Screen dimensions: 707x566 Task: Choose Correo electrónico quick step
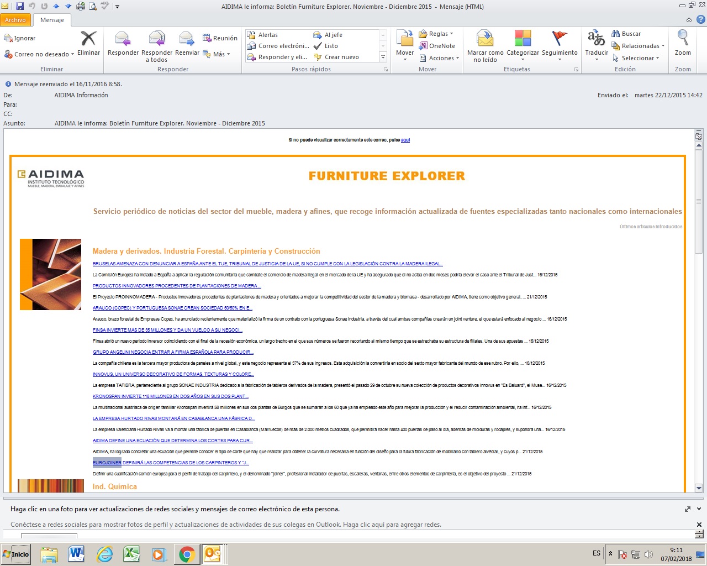click(x=278, y=46)
